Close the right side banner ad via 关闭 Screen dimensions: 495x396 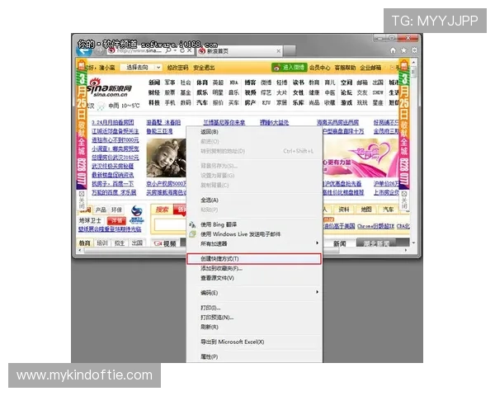tap(404, 200)
